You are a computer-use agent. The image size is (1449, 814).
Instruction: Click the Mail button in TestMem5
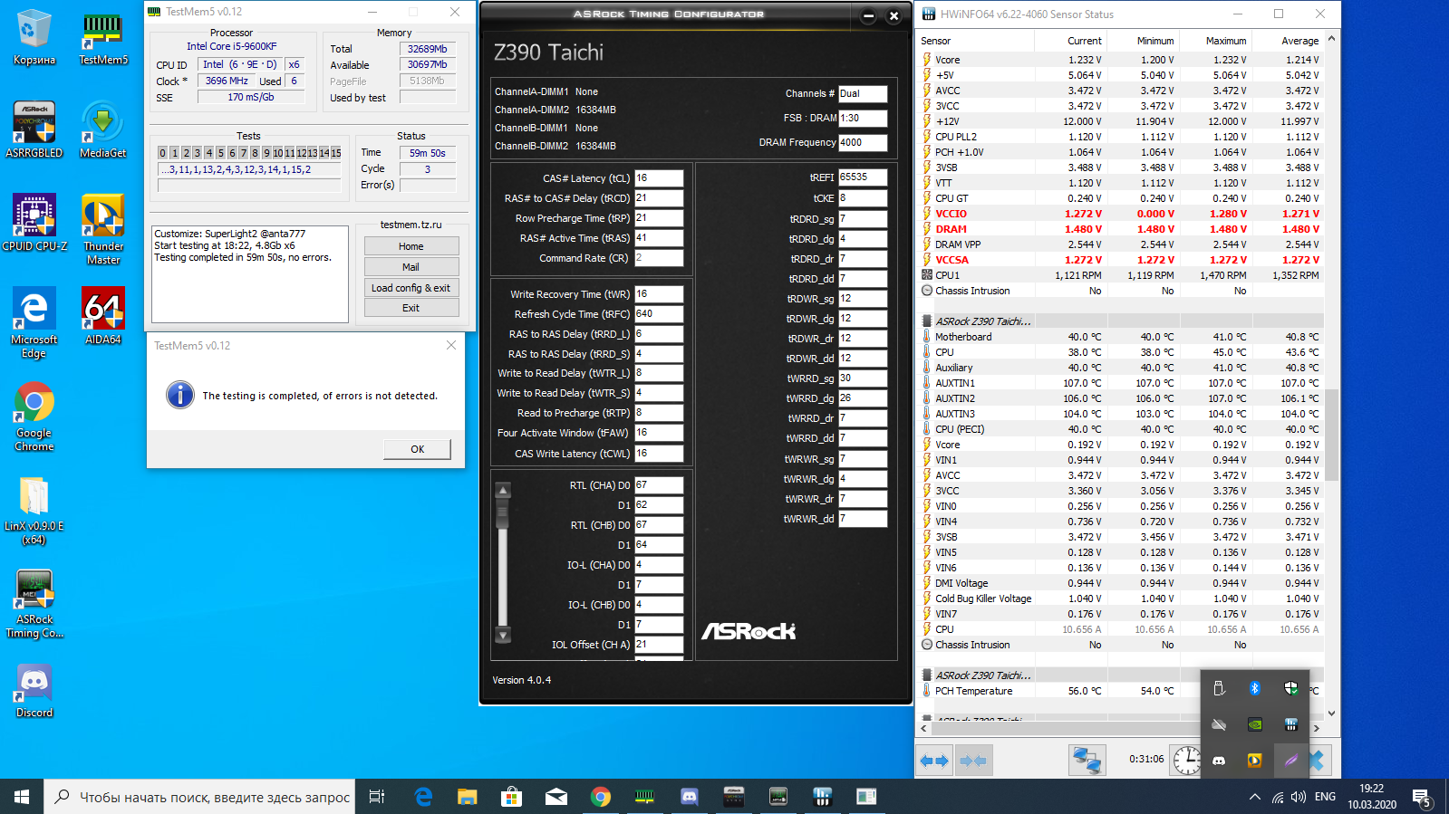click(411, 267)
